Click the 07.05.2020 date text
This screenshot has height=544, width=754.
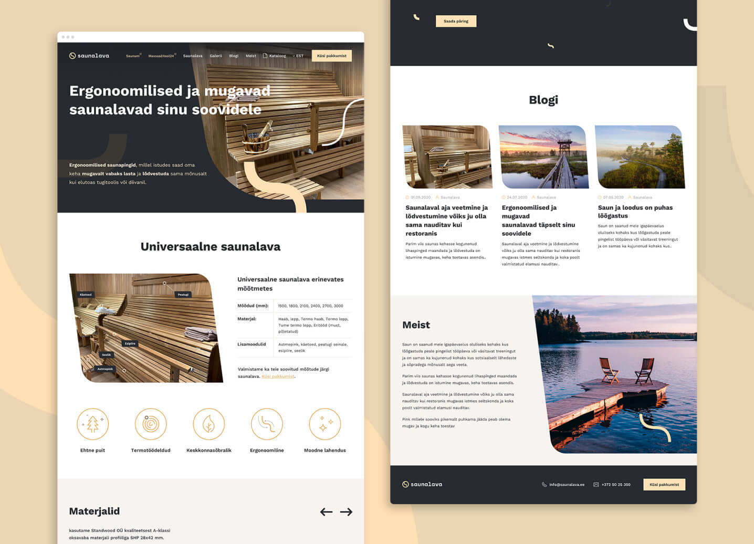613,197
